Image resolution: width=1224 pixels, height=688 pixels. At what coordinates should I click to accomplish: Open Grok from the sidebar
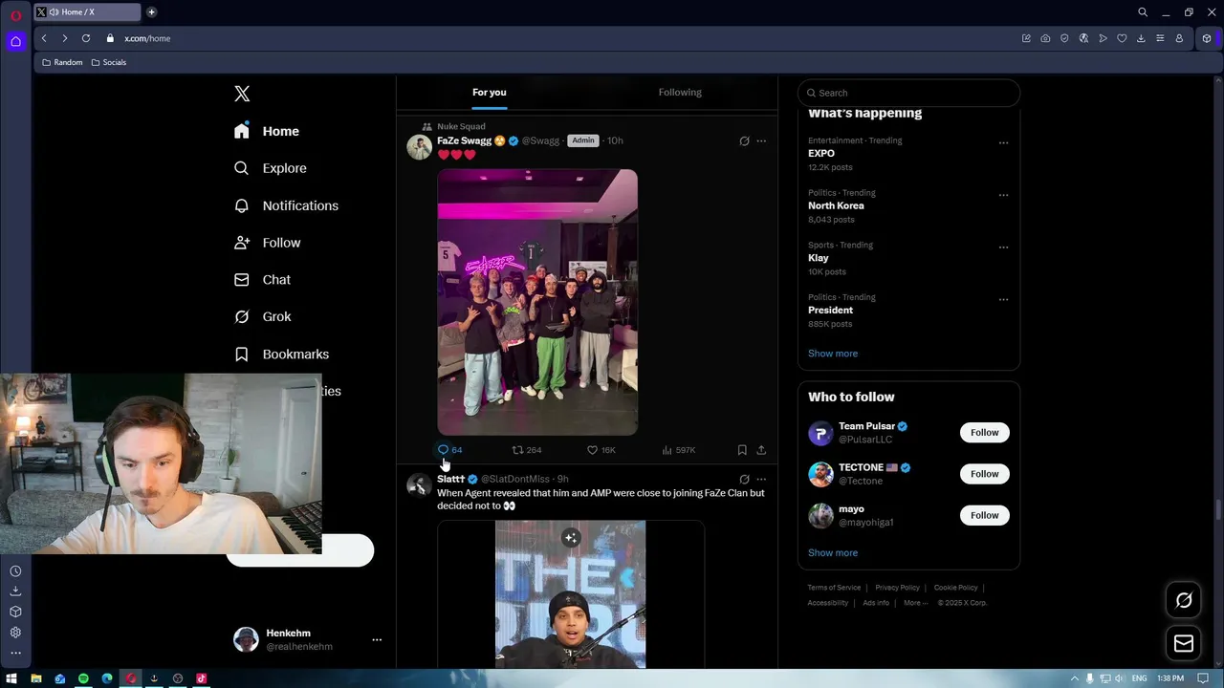tap(263, 316)
